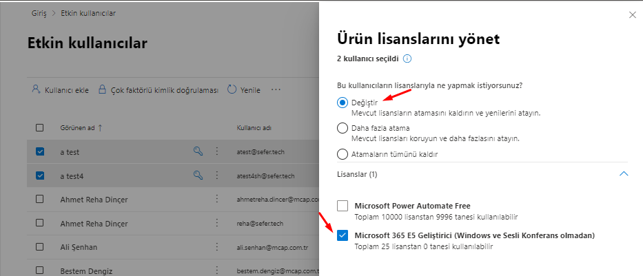Click the Kullanıcı ekle person icon
This screenshot has height=276, width=643.
(x=36, y=89)
